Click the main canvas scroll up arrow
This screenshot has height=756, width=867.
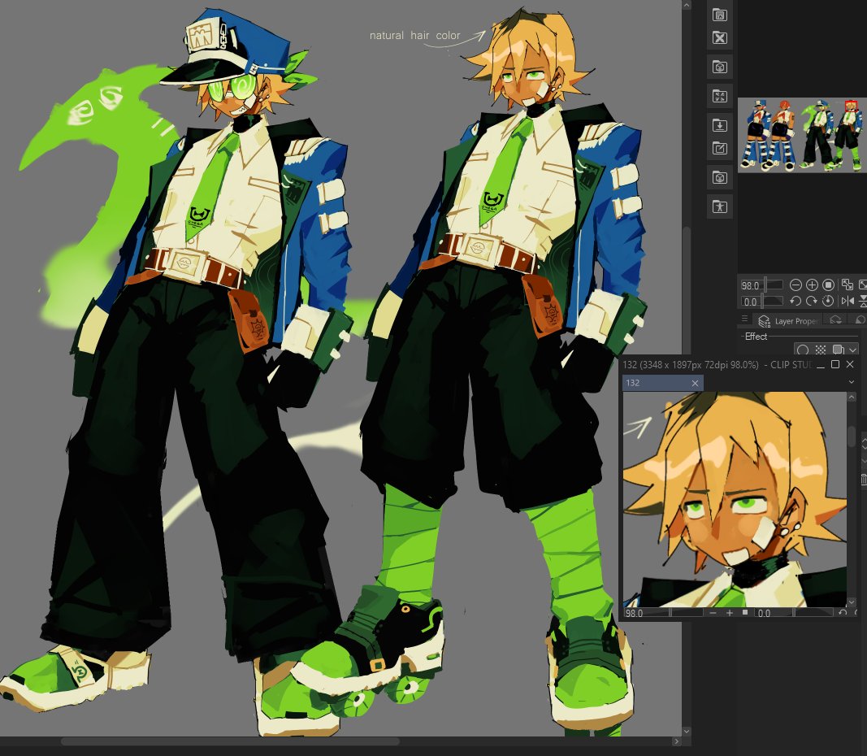[x=686, y=5]
